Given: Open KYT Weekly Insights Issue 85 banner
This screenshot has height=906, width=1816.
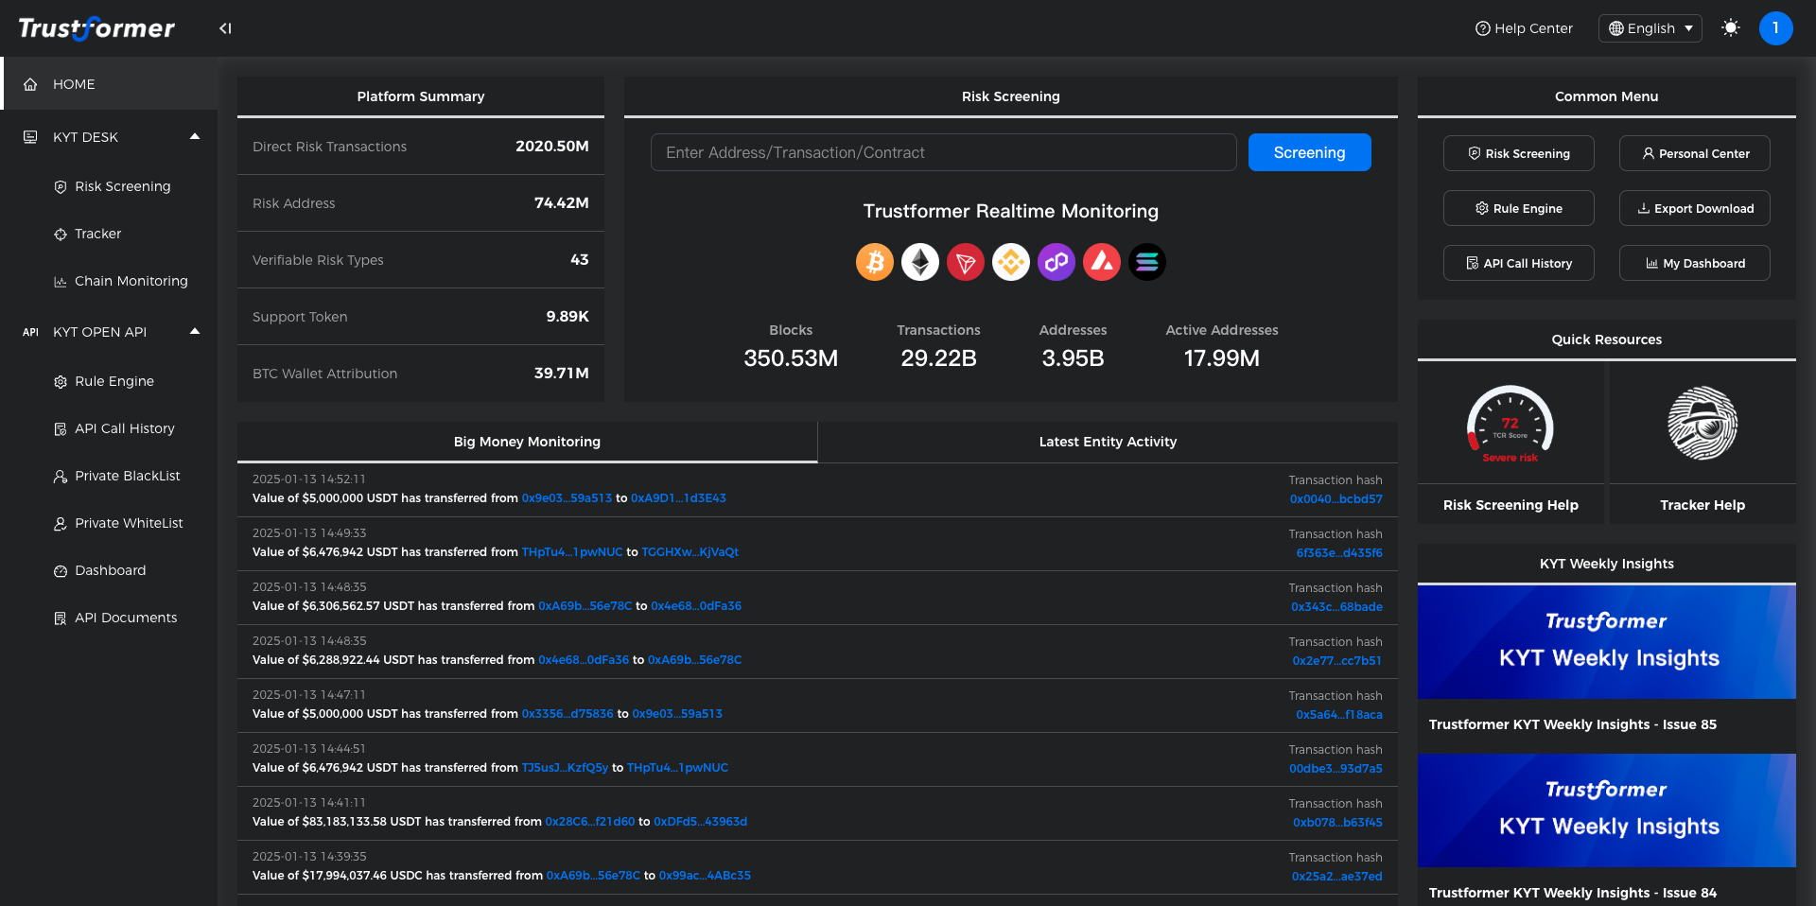Looking at the screenshot, I should (x=1606, y=642).
